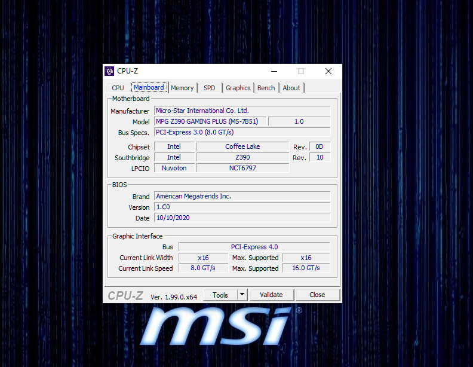Screen dimensions: 473x367
Task: Click the Nuvoton LPCIO field
Action: [x=174, y=168]
